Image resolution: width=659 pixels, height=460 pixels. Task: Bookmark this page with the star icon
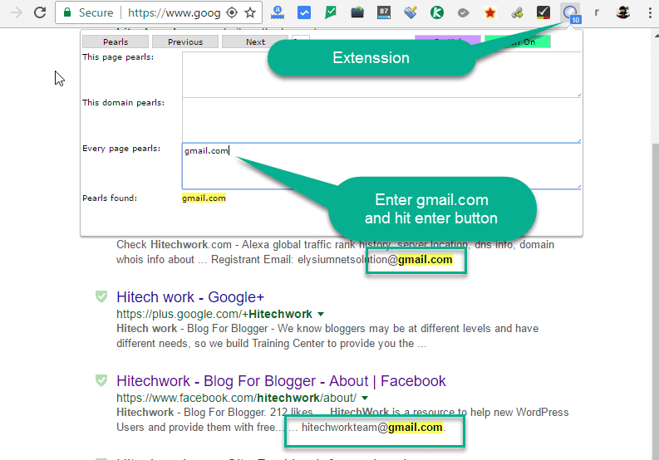pyautogui.click(x=250, y=12)
